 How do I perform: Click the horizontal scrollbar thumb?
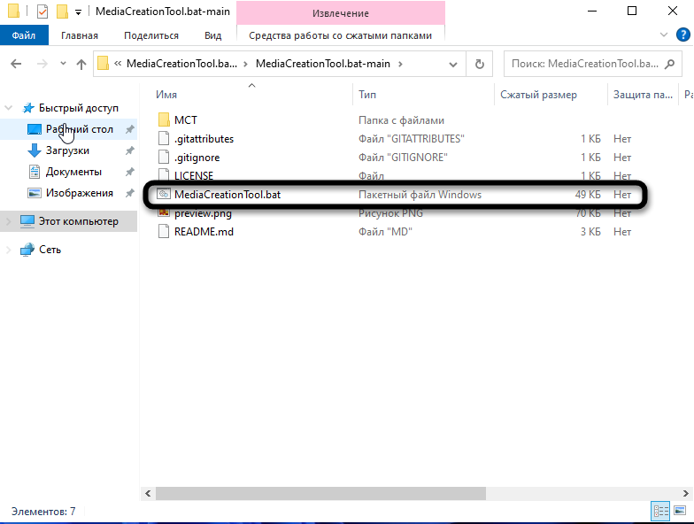pyautogui.click(x=320, y=493)
